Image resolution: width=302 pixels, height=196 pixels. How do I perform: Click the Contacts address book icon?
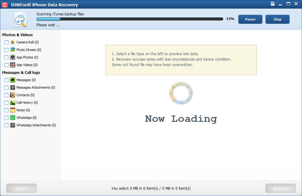(12, 95)
